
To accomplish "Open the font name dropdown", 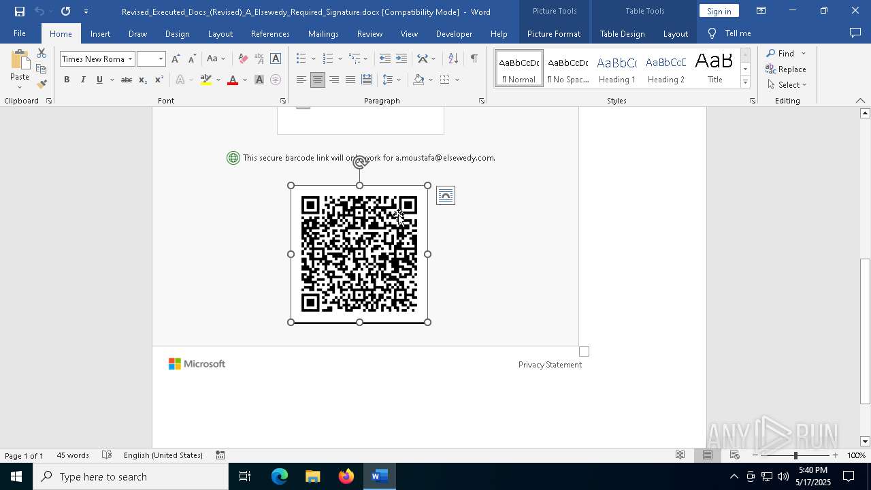I will [x=130, y=59].
